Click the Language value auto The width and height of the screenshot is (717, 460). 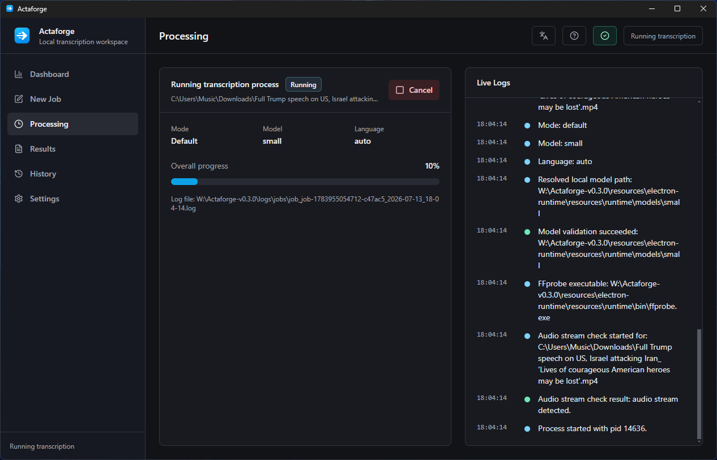click(x=362, y=141)
